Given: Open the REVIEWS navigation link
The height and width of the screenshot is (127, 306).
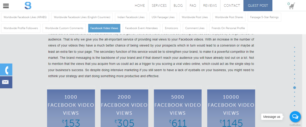Looking at the screenshot, I should coord(210,6).
